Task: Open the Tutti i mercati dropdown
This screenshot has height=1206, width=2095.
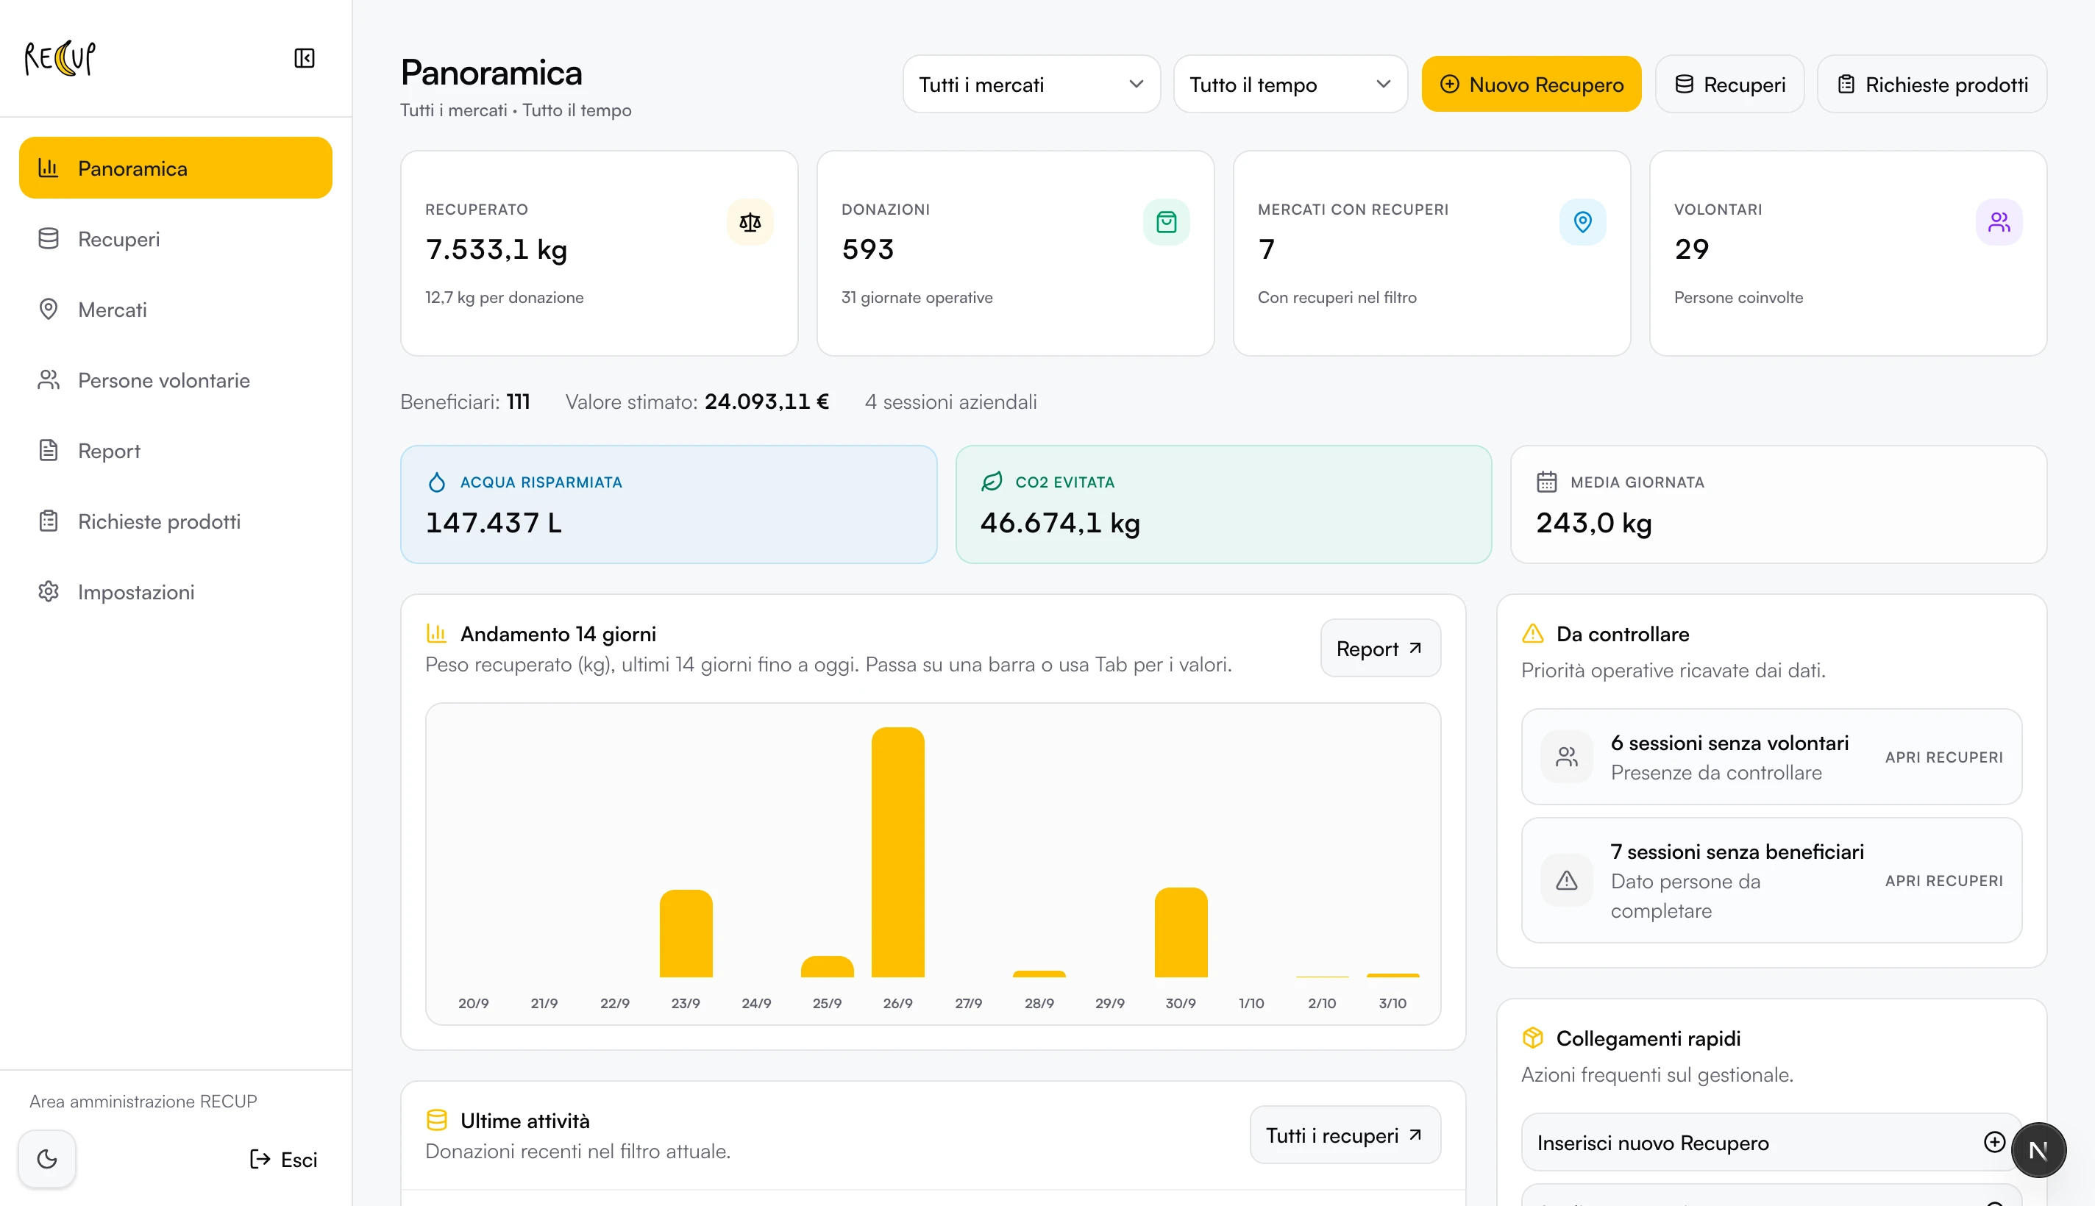Action: 1031,85
